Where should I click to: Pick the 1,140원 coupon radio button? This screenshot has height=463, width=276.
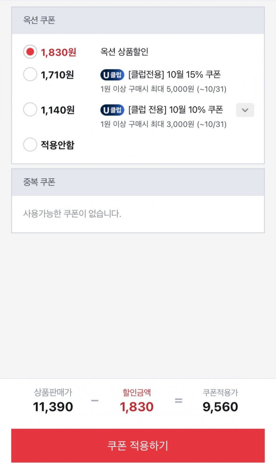point(30,109)
